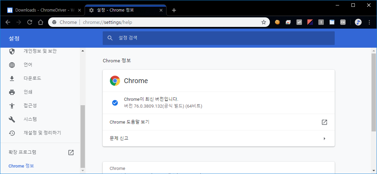Image resolution: width=377 pixels, height=174 pixels.
Task: Click the wrench icon beside 시스템
Action: click(12, 119)
